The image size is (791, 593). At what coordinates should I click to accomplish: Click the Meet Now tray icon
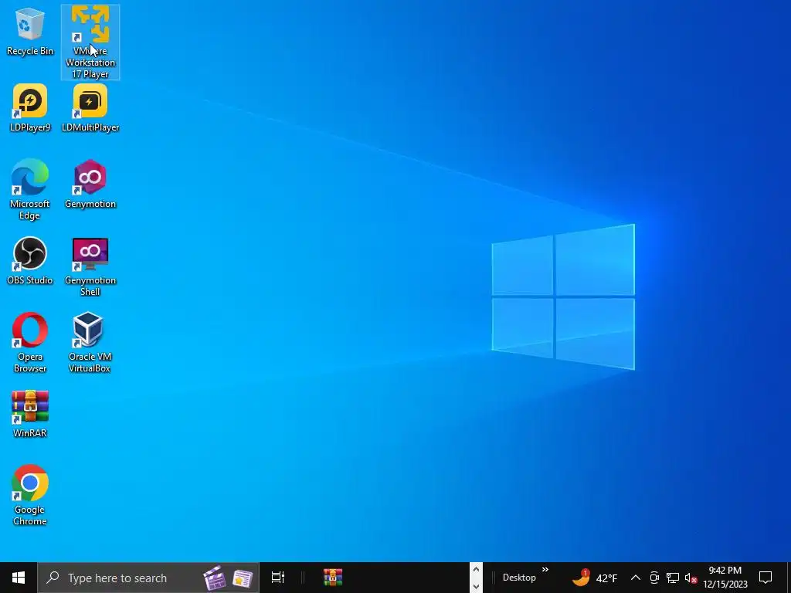[x=654, y=578]
